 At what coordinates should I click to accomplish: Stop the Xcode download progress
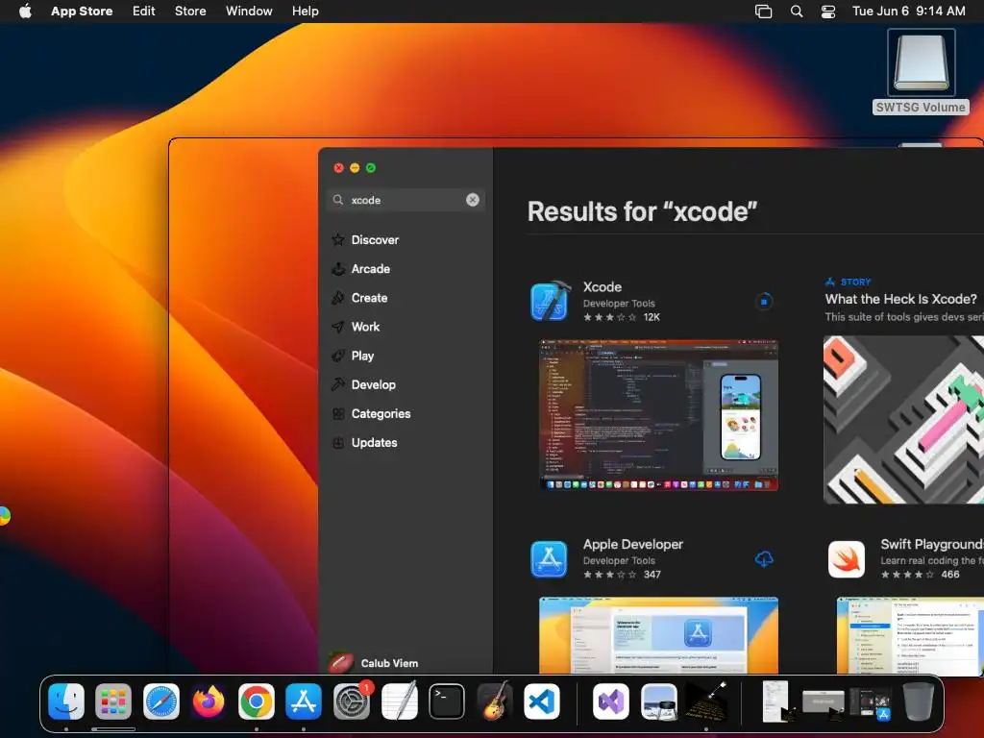[x=764, y=302]
